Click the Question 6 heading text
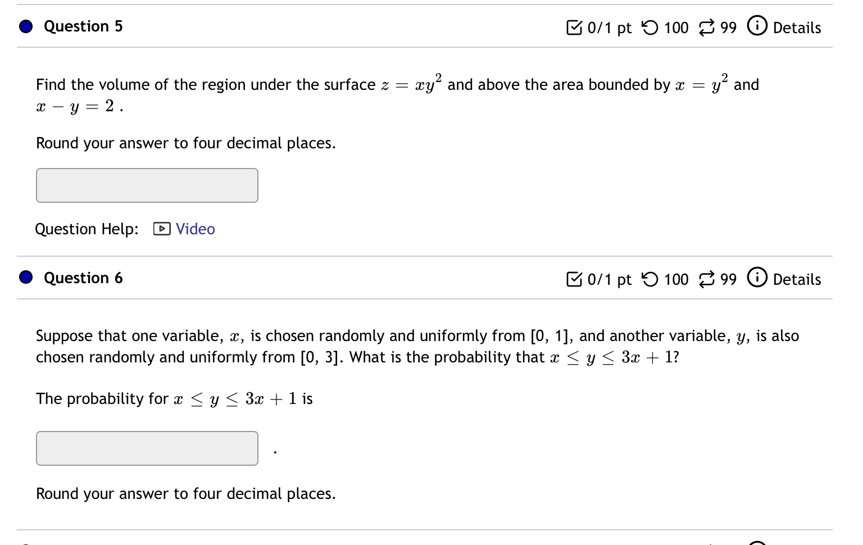 point(83,277)
